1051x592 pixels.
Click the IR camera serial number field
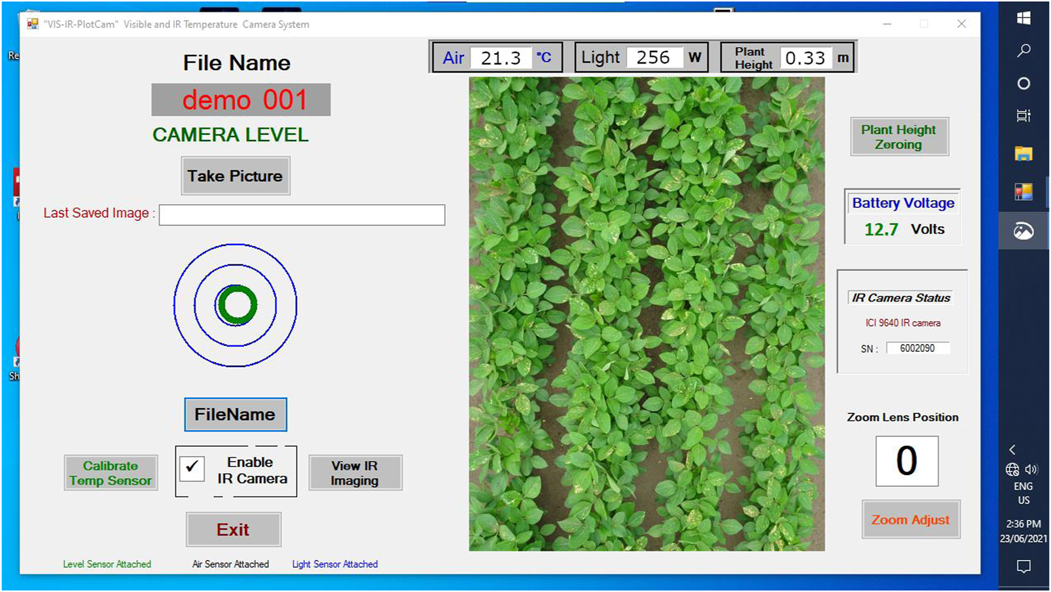(917, 349)
